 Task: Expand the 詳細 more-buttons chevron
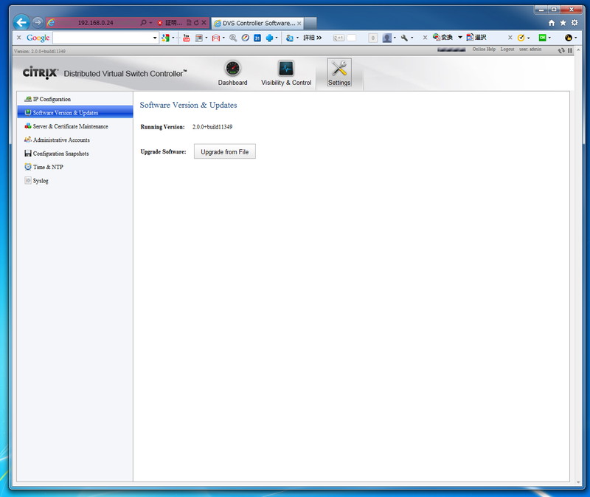(x=319, y=38)
